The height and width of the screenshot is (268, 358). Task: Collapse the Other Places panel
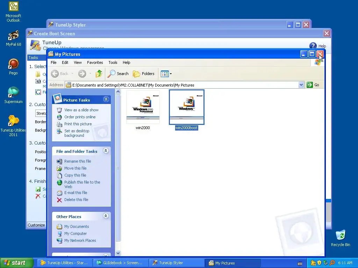(x=106, y=216)
